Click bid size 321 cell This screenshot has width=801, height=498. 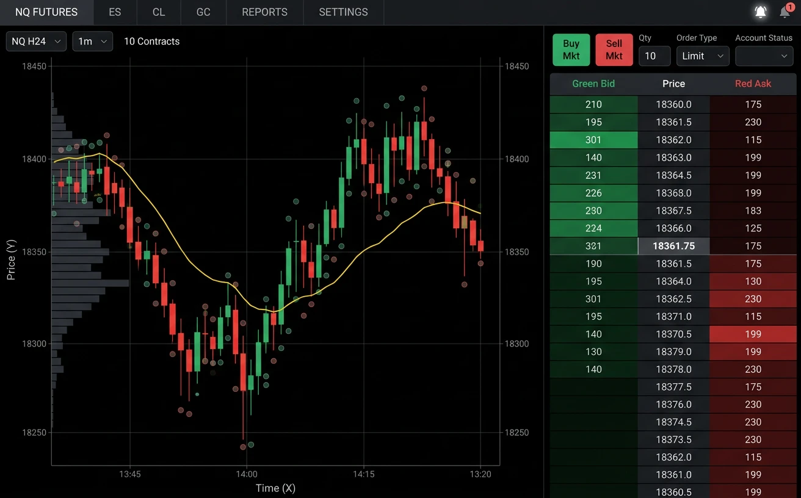[593, 246]
